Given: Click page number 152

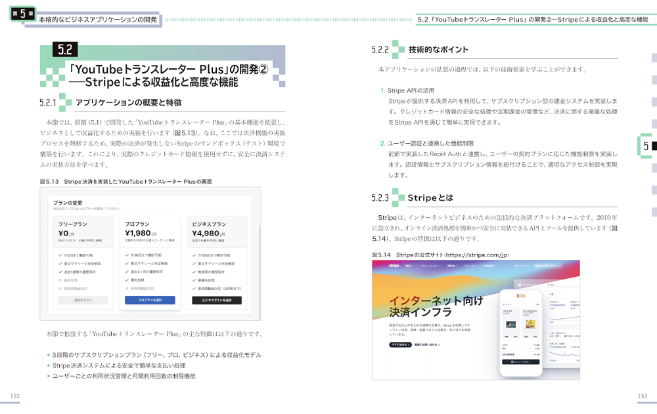Looking at the screenshot, I should [15, 396].
